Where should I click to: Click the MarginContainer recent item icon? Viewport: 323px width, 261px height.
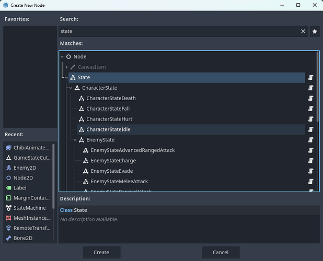pyautogui.click(x=8, y=198)
